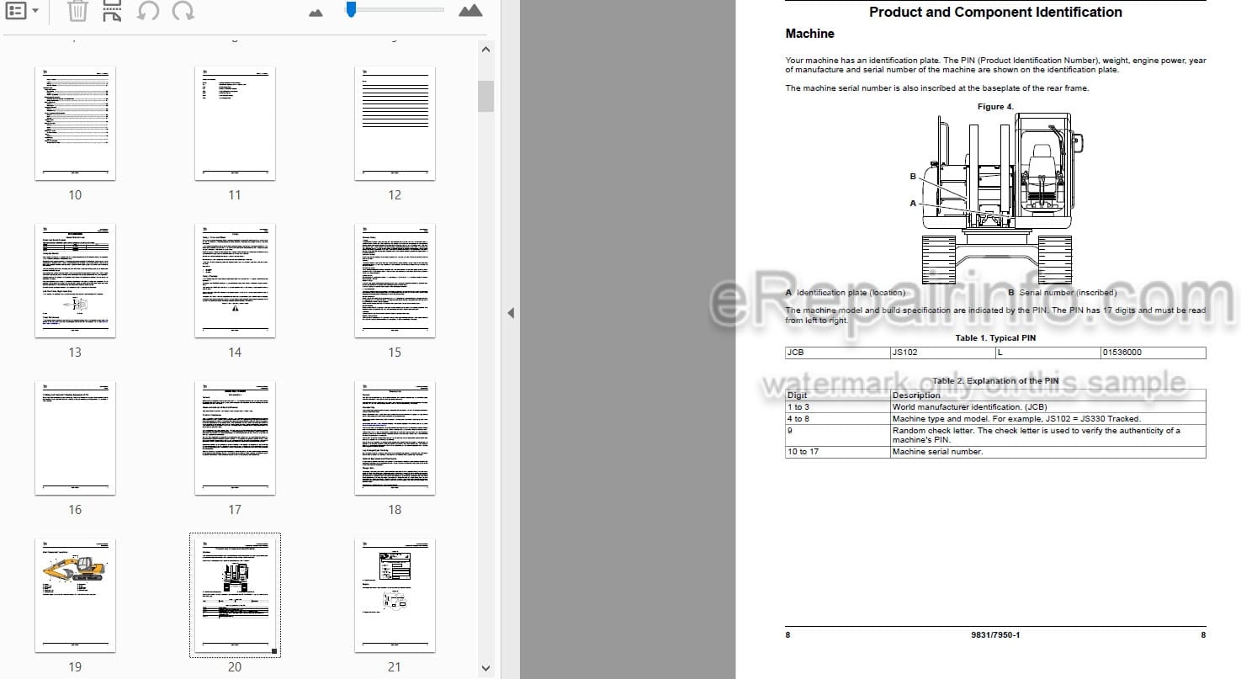Select page 15 thumbnail

click(x=395, y=280)
